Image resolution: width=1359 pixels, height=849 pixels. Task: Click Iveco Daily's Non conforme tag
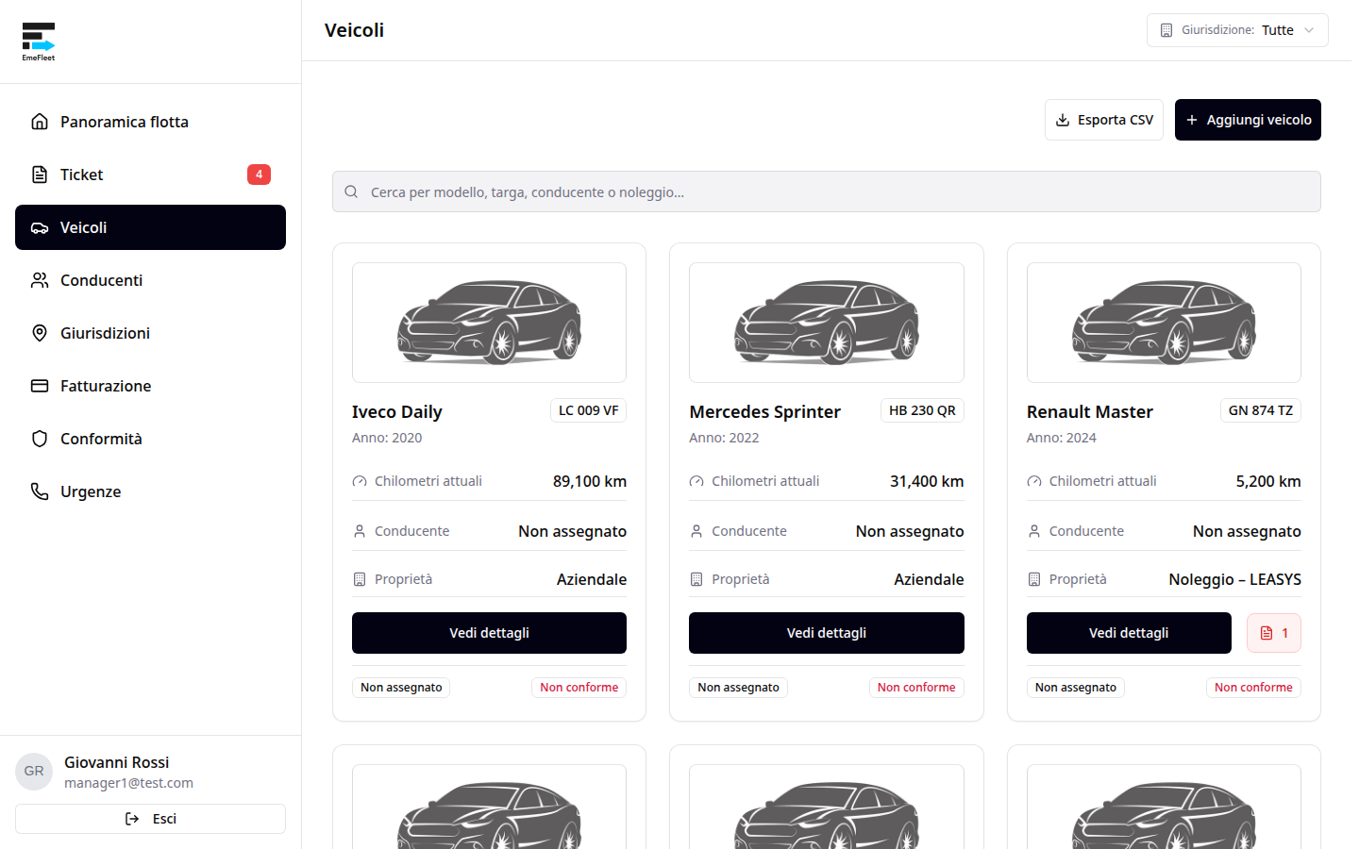[579, 688]
